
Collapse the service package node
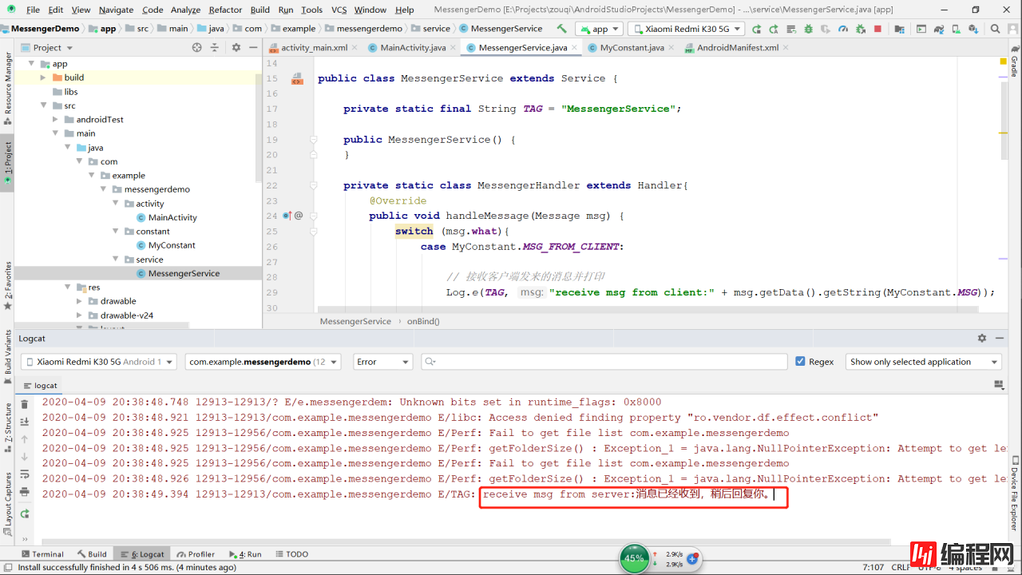(115, 260)
